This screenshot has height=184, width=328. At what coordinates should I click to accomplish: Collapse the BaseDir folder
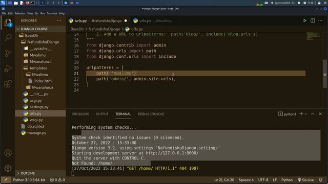[x=40, y=35]
